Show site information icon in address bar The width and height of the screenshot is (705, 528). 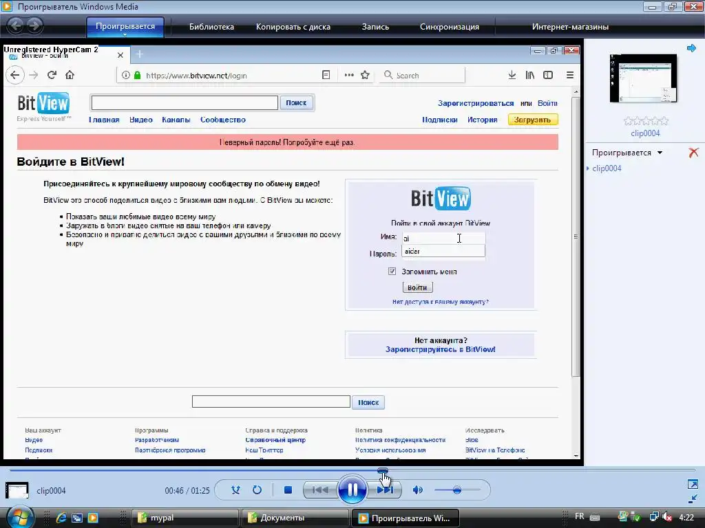[x=126, y=76]
